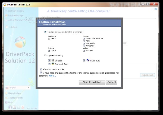Image resolution: width=163 pixels, height=115 pixels.
Task: Open the More... license link
Action: tap(52, 76)
